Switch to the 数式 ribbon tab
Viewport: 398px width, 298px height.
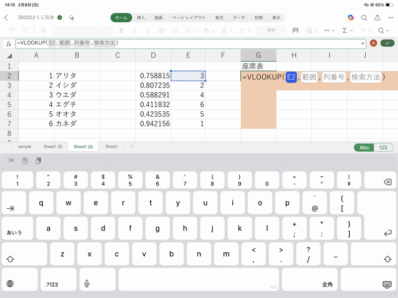point(219,17)
